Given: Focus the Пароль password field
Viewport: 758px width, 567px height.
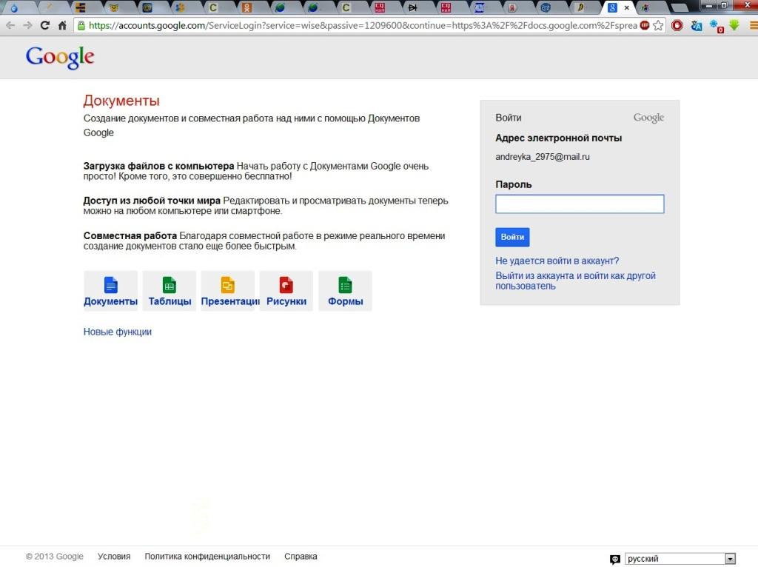Looking at the screenshot, I should [x=579, y=204].
